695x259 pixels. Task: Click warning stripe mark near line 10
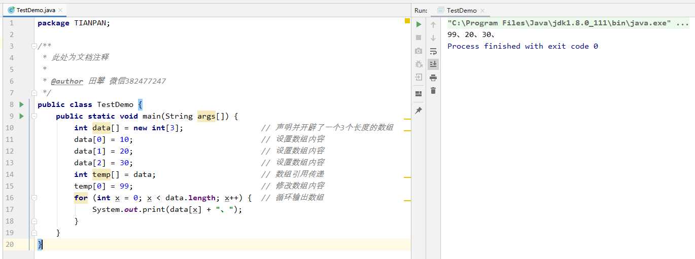click(407, 131)
